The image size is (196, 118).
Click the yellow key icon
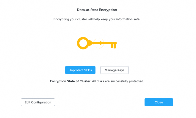tap(97, 43)
